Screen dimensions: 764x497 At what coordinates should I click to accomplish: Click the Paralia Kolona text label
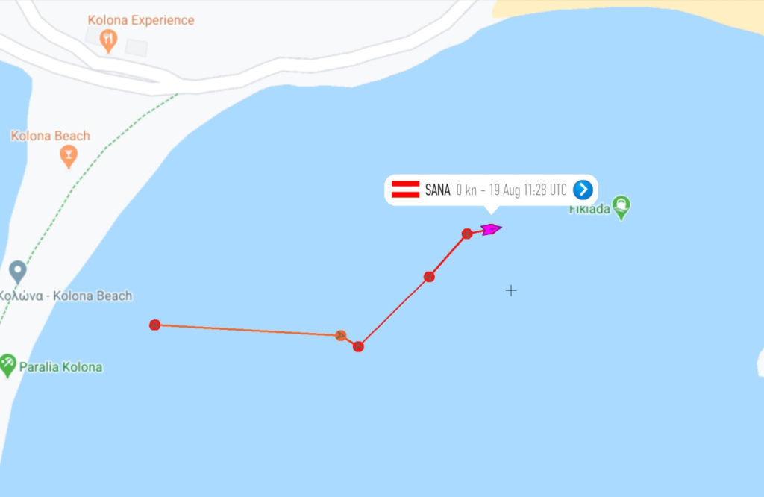(x=61, y=367)
